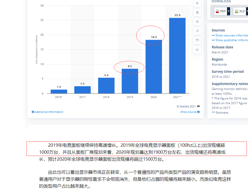
Task: Click the 2016 to 2021 survey period text
Action: 221,77
